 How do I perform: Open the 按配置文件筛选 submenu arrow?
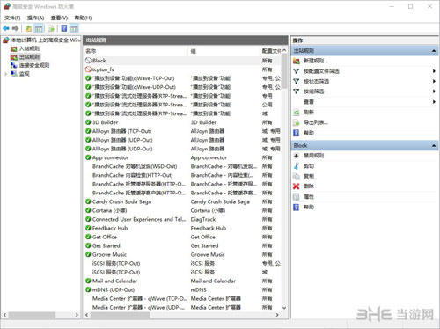point(434,71)
